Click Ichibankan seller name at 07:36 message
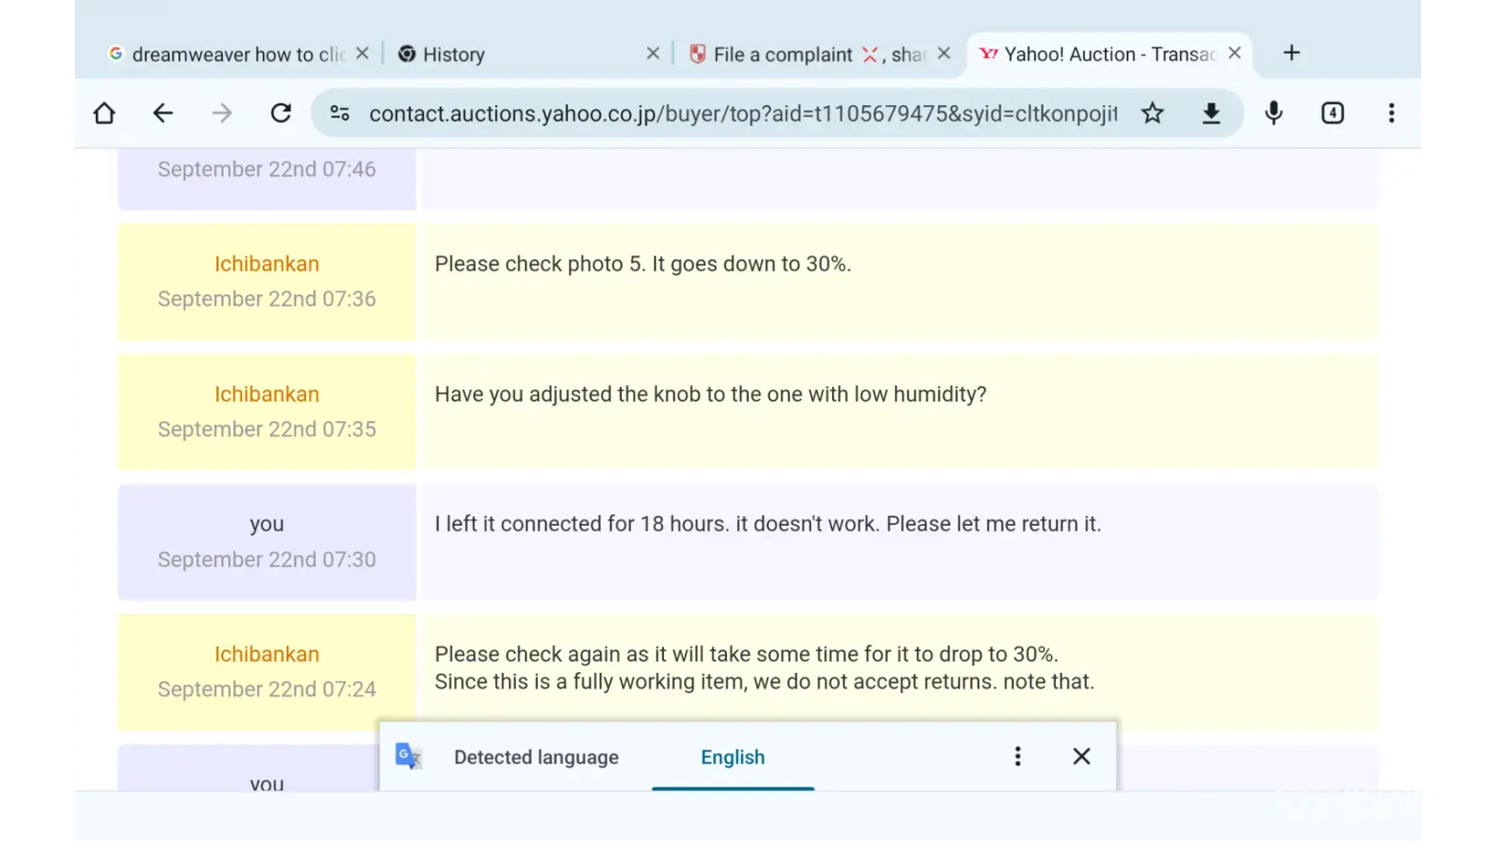The image size is (1496, 841). pyautogui.click(x=267, y=264)
